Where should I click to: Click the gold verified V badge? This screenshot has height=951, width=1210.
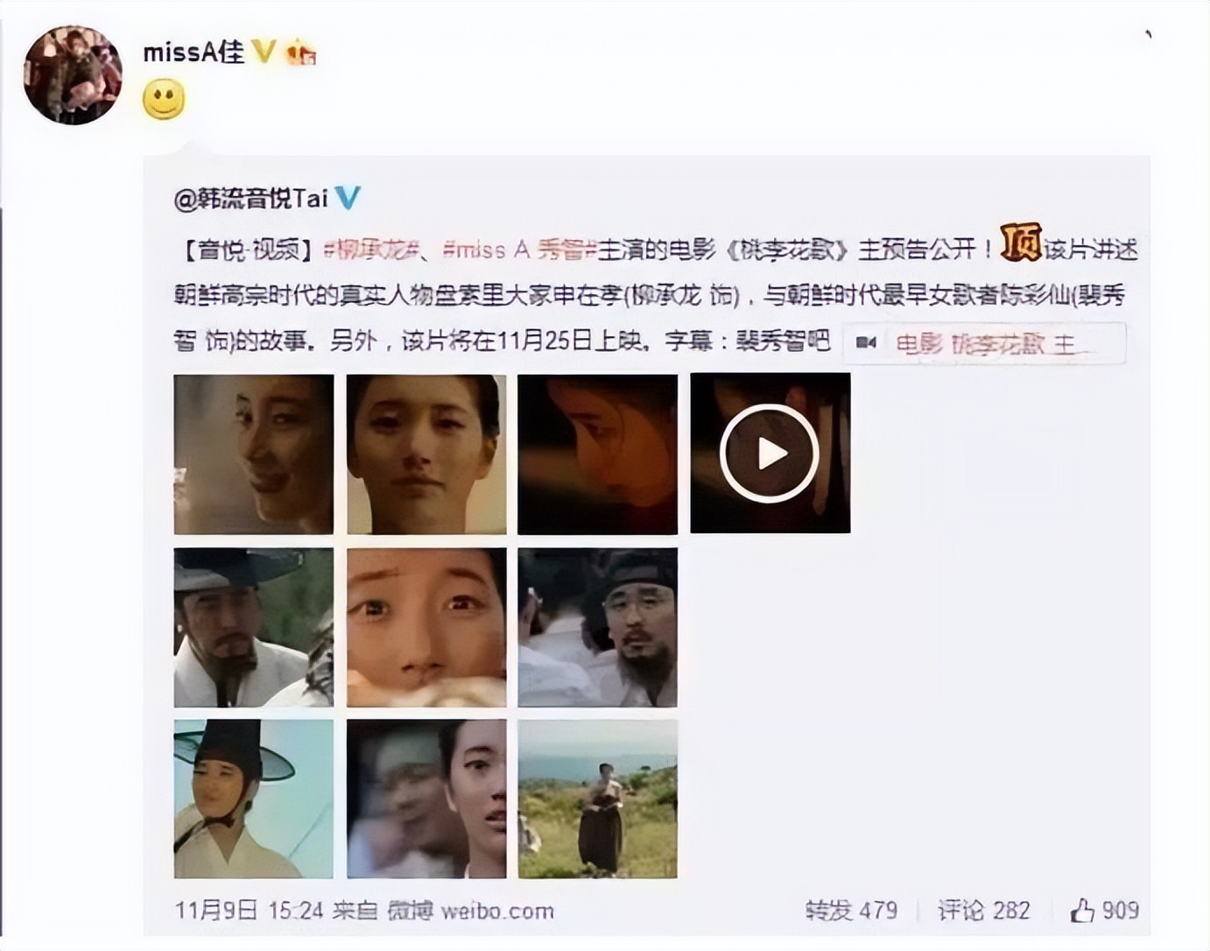pyautogui.click(x=264, y=53)
